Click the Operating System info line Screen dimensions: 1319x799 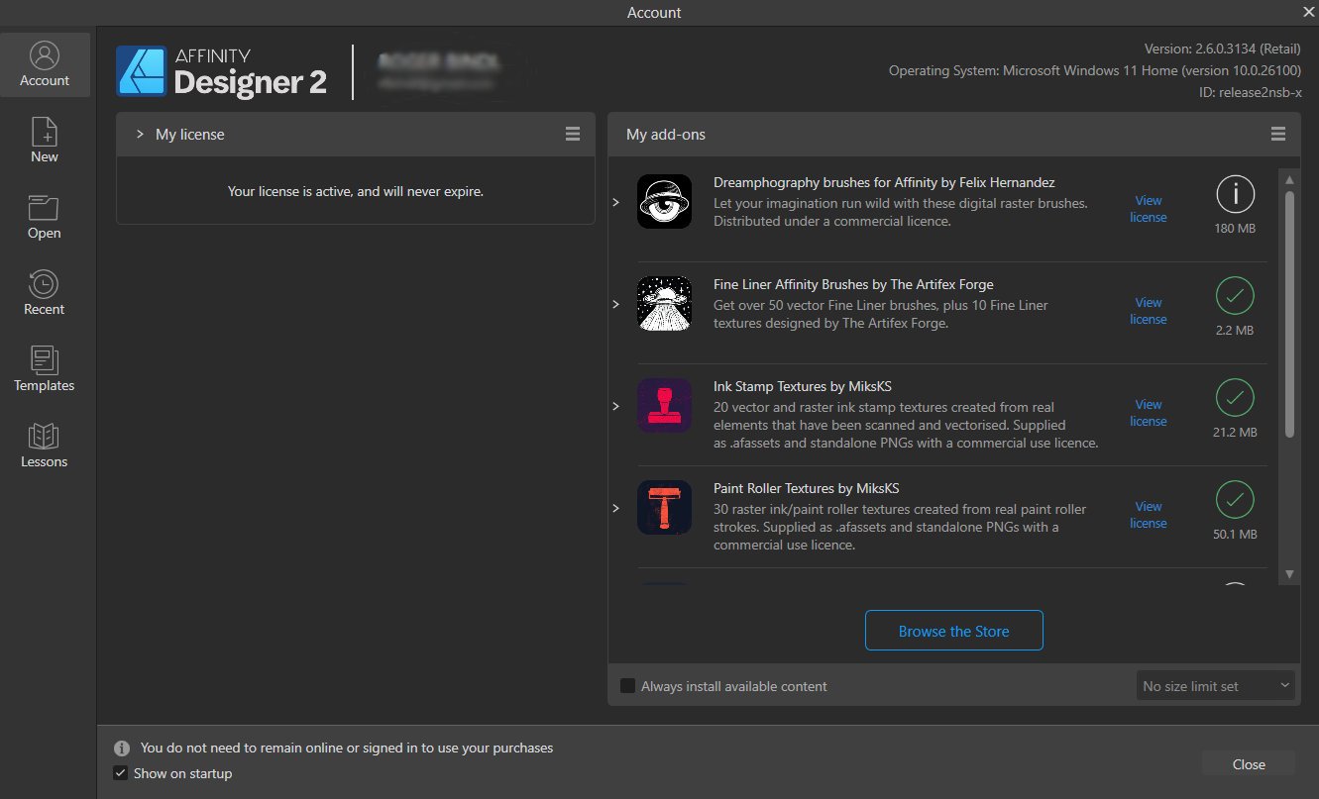pos(1095,70)
